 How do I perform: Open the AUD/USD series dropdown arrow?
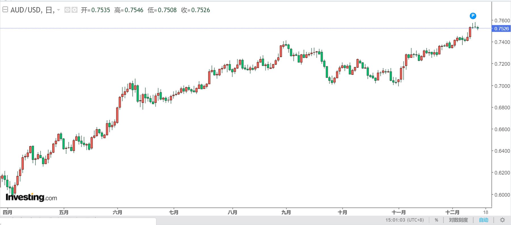58,10
